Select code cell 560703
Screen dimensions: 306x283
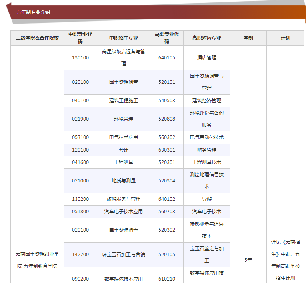click(x=167, y=212)
